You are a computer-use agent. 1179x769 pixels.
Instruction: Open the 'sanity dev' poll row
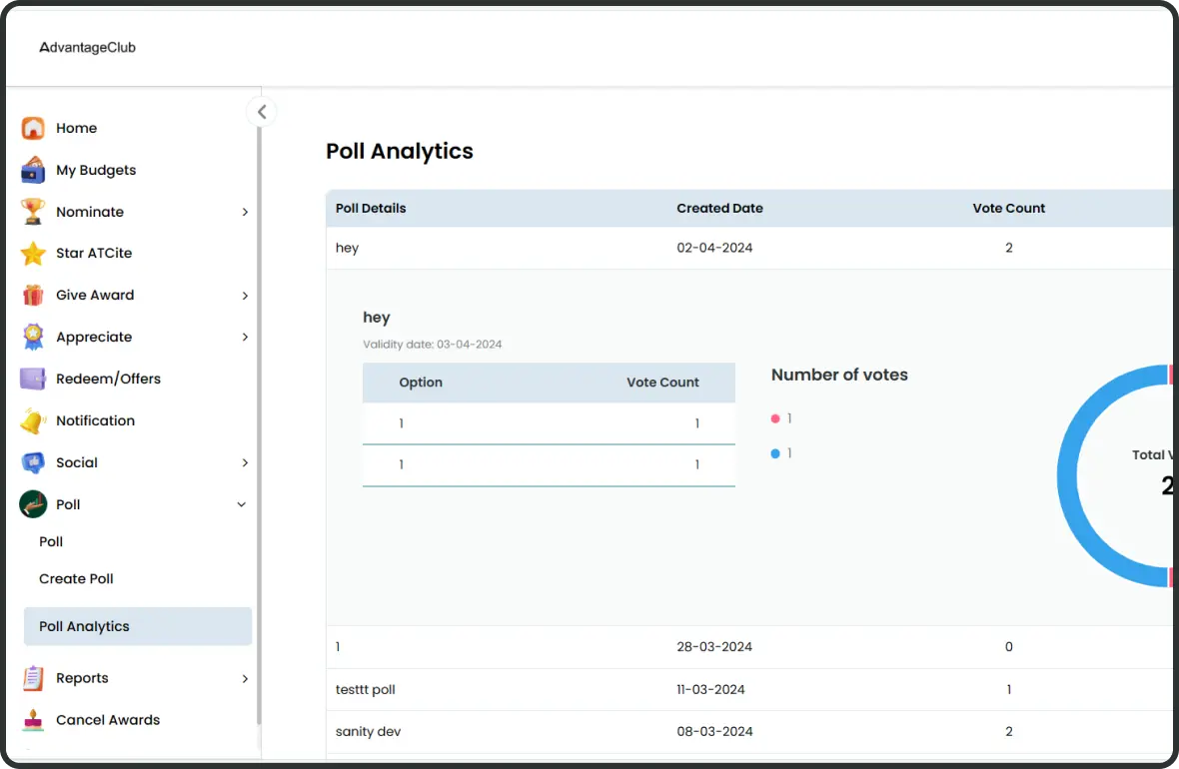[369, 732]
